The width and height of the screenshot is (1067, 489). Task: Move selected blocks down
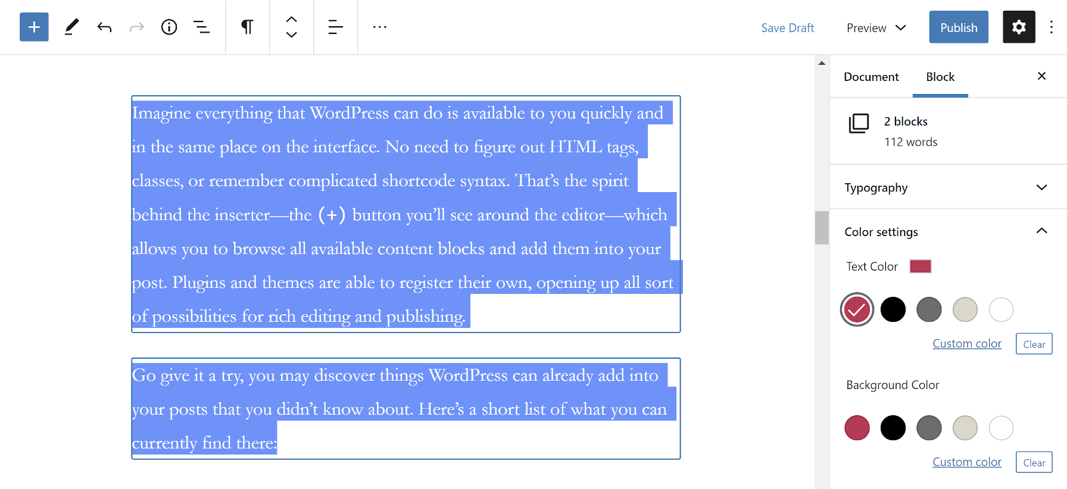point(291,35)
